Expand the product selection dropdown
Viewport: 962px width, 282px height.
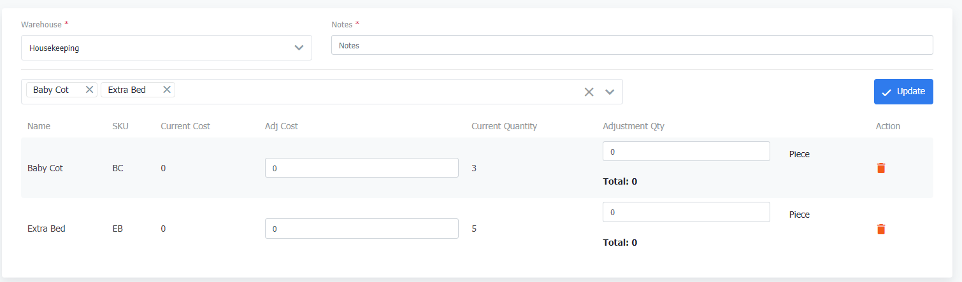click(x=610, y=92)
